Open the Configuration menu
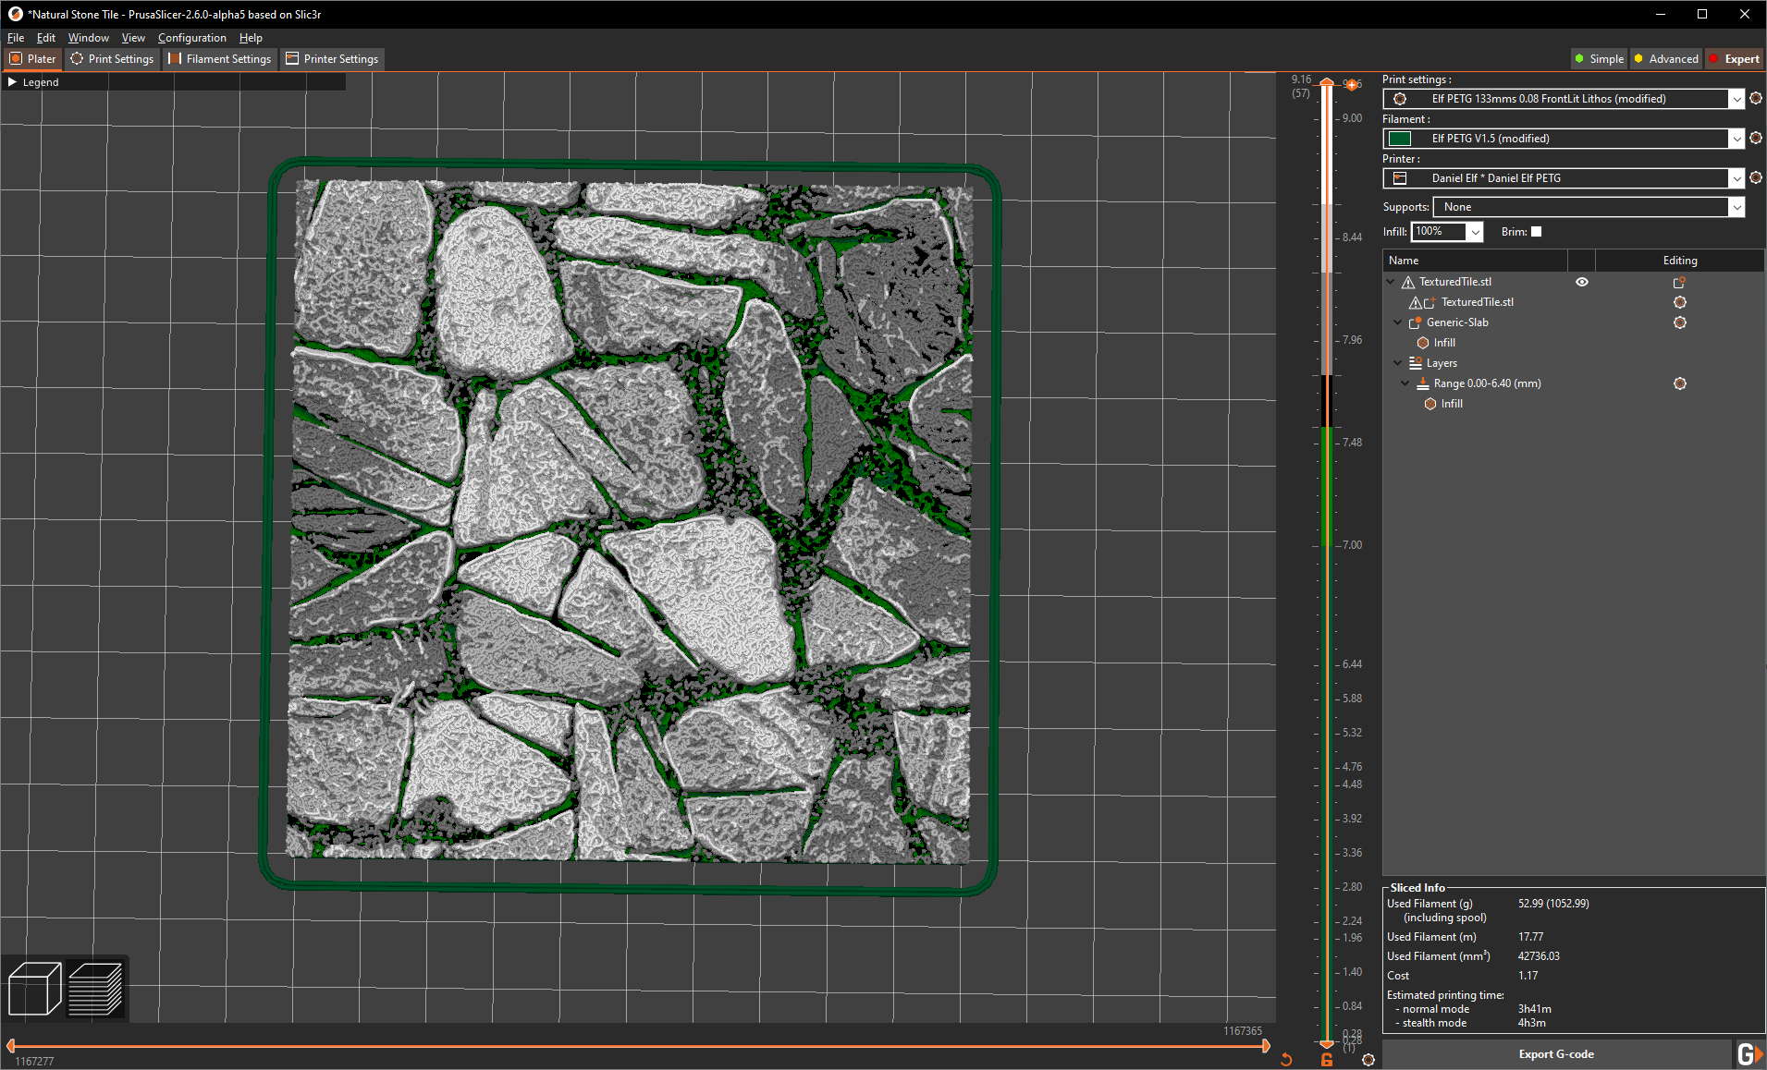Image resolution: width=1767 pixels, height=1070 pixels. 192,38
